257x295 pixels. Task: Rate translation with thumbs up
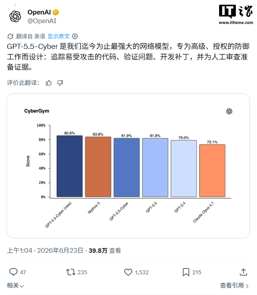pyautogui.click(x=49, y=83)
